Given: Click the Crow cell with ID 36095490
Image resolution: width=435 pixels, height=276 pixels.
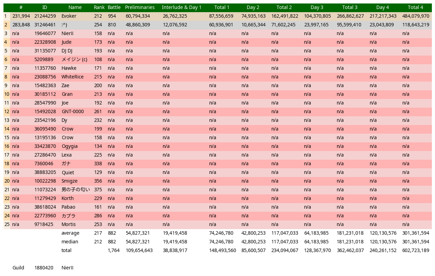Looking at the screenshot, I should 67,129.
